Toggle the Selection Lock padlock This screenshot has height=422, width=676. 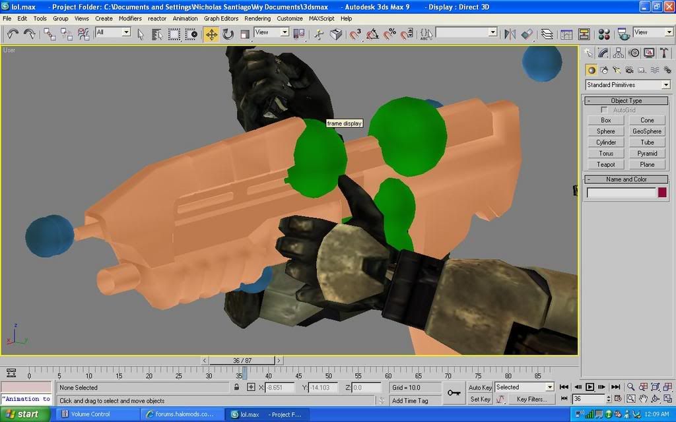click(x=237, y=387)
